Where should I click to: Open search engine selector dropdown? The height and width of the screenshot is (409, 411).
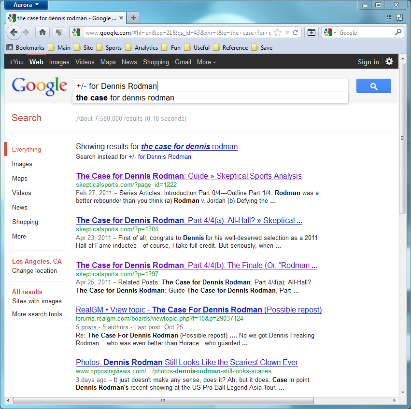pyautogui.click(x=330, y=32)
